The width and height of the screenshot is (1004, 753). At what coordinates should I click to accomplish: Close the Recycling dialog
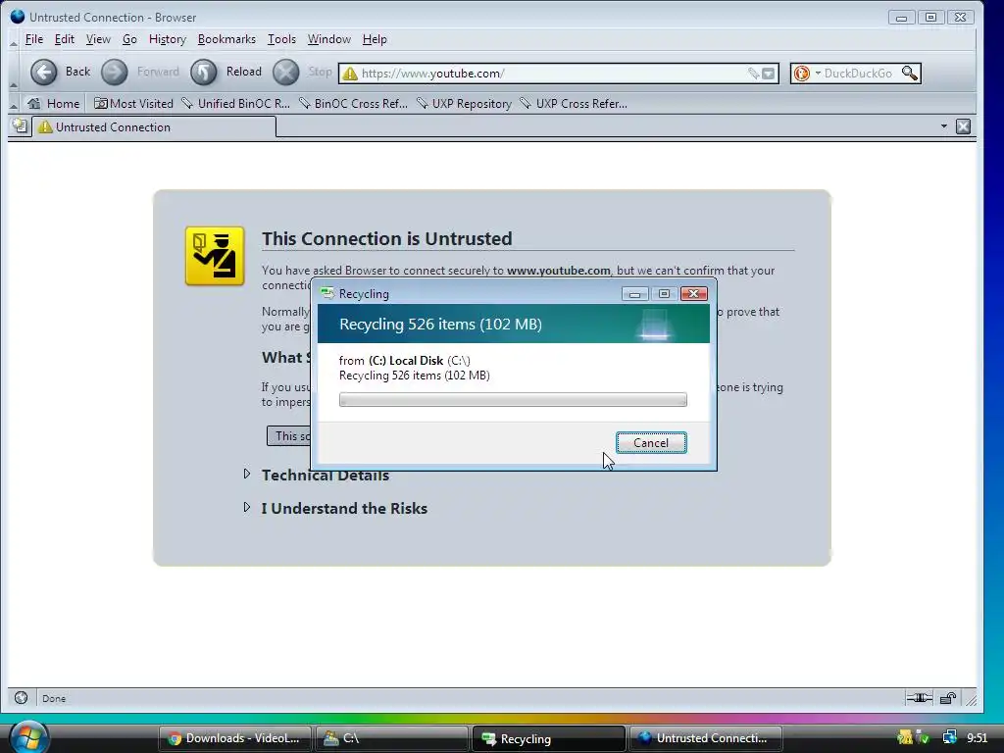coord(693,294)
